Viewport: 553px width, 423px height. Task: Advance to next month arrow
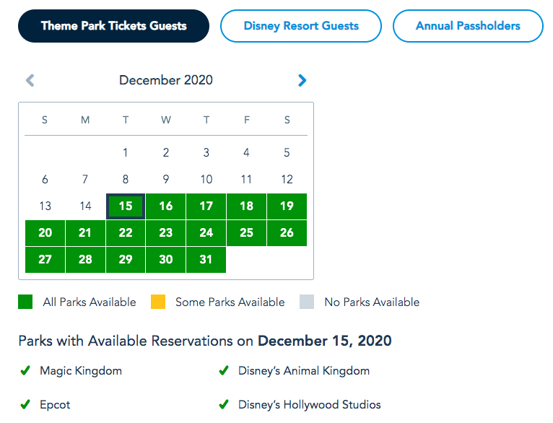coord(302,81)
